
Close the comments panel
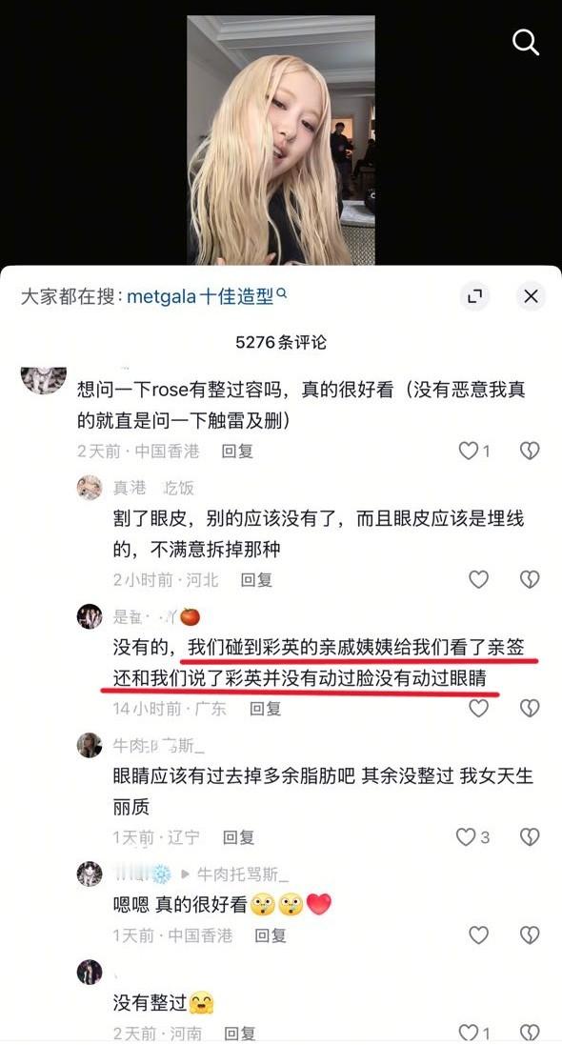coord(531,296)
